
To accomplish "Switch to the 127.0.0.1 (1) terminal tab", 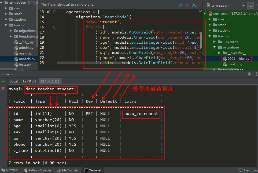I will (50, 81).
